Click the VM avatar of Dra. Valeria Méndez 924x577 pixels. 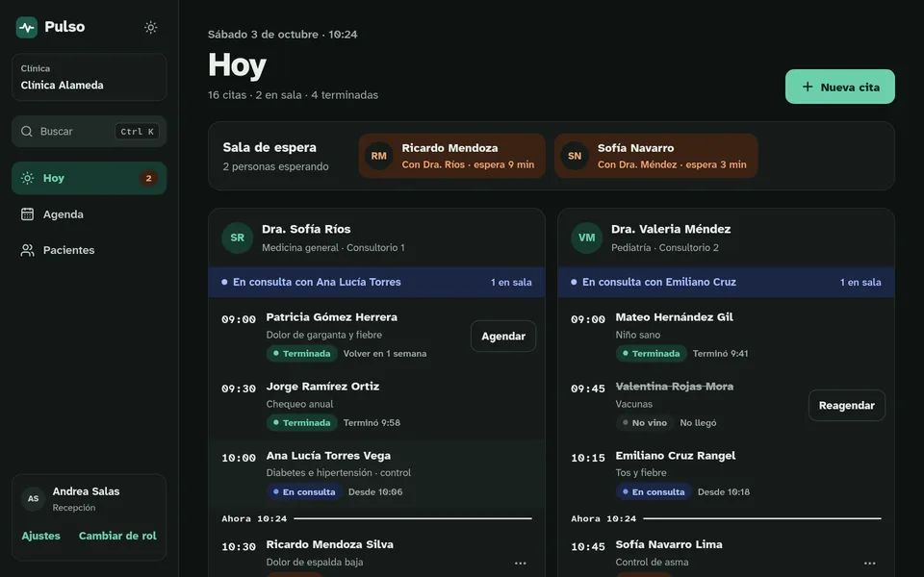(587, 238)
